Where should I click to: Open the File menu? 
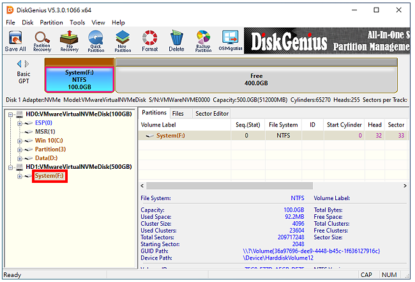[11, 22]
